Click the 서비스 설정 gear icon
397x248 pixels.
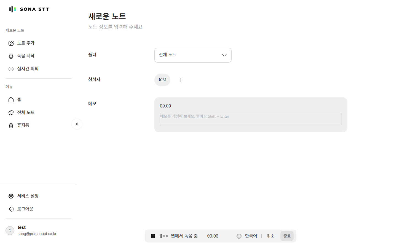[x=11, y=196]
